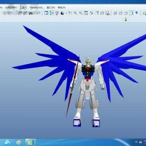Select the shading display style
The height and width of the screenshot is (146, 146).
pyautogui.click(x=131, y=13)
